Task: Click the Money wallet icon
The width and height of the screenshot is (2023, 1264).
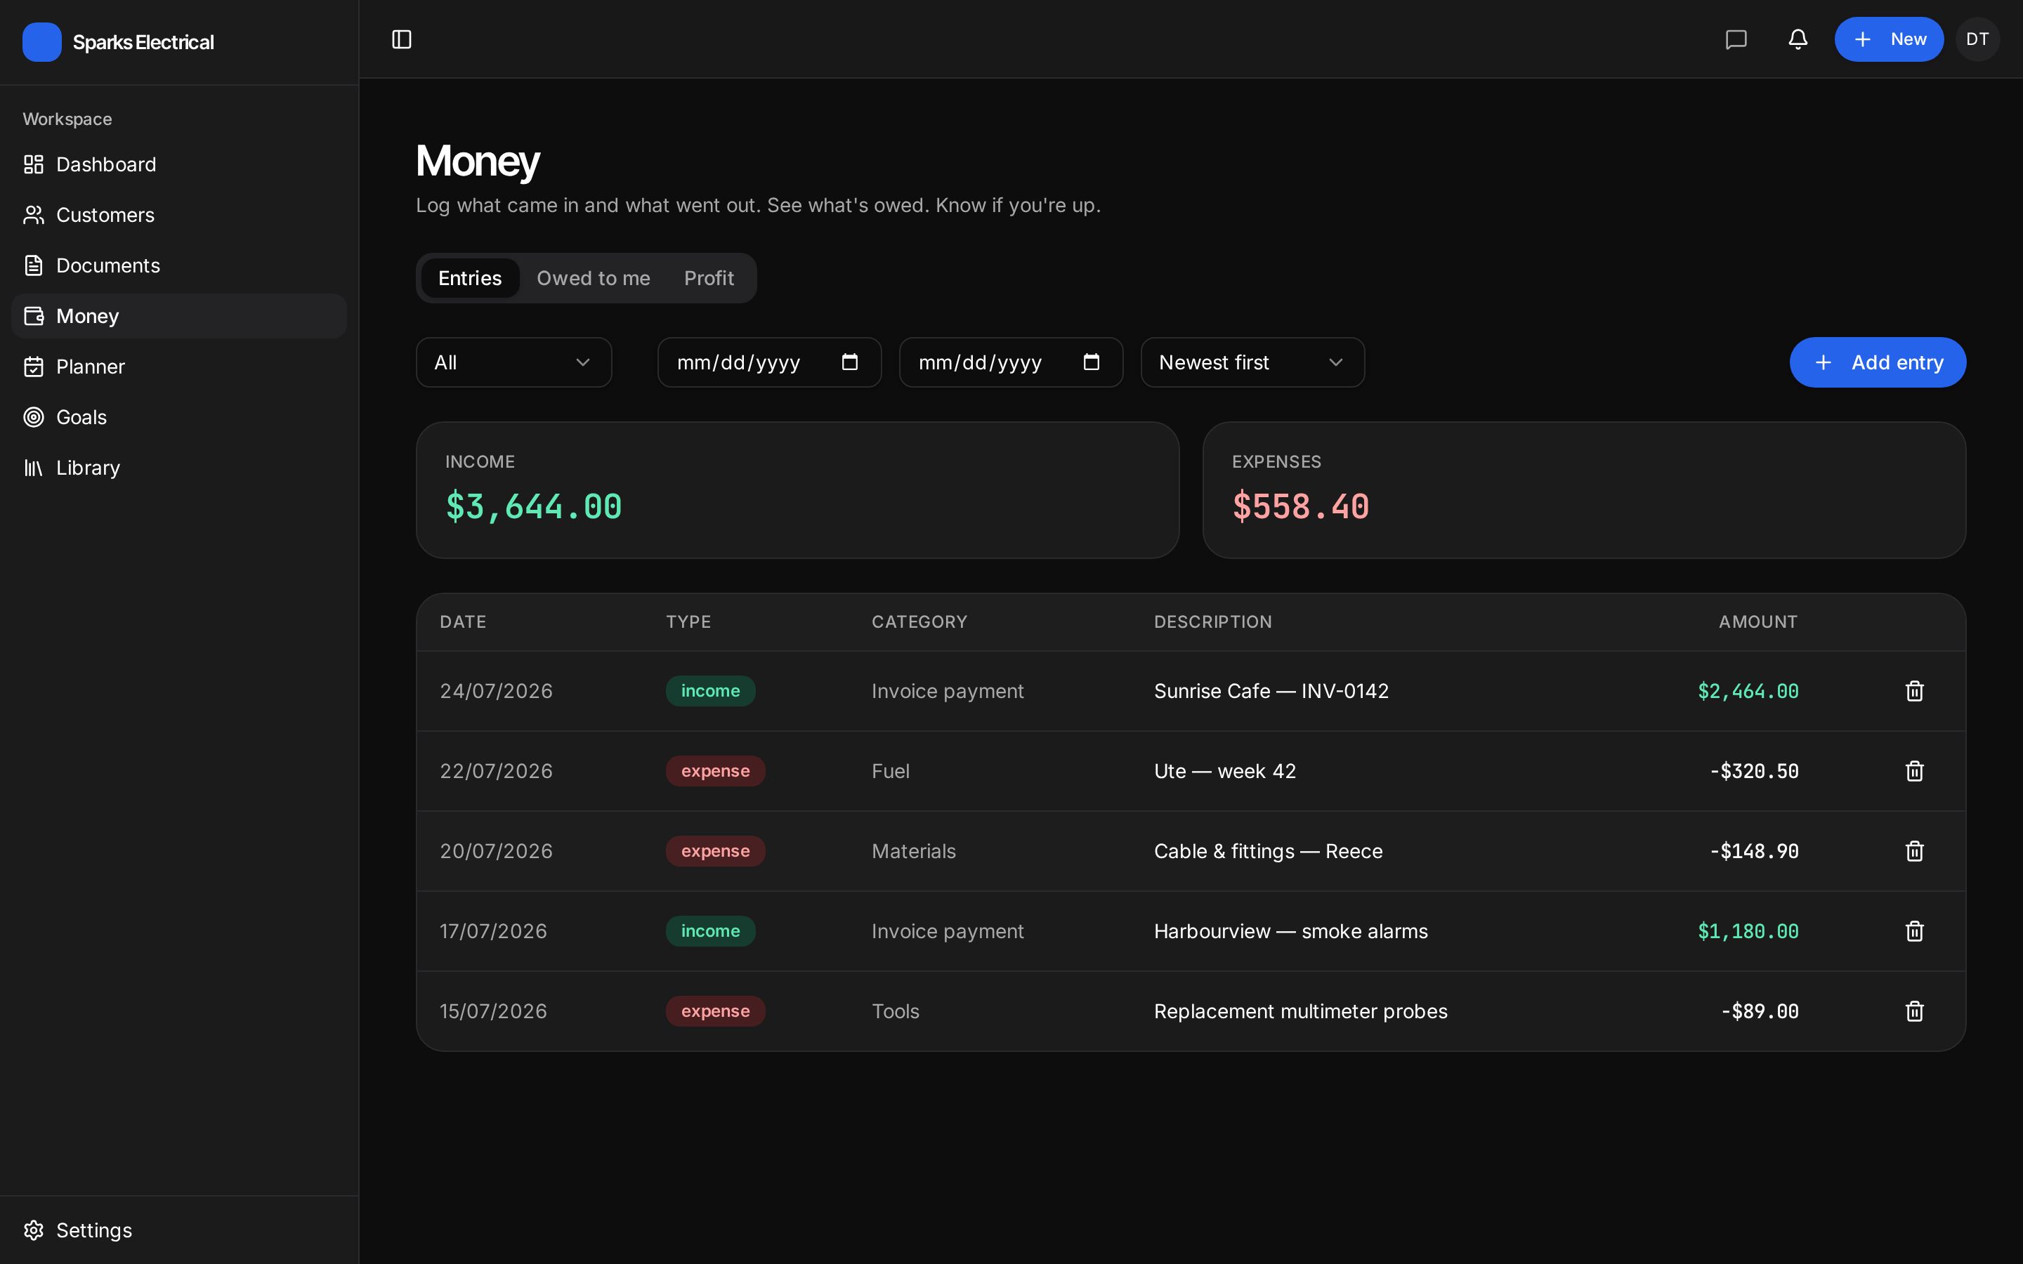Action: tap(34, 316)
